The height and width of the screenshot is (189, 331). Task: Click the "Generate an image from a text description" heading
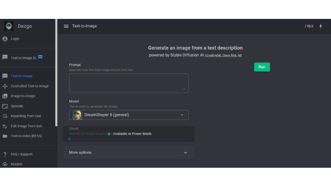[x=195, y=48]
